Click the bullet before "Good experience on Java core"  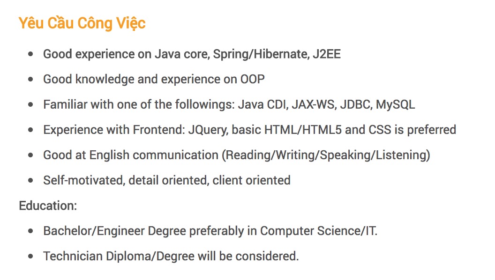pos(31,54)
